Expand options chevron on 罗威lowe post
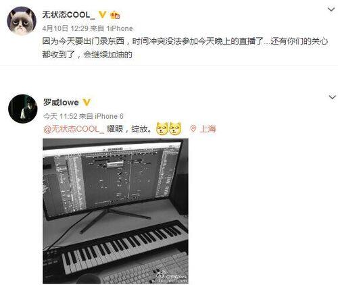 click(x=333, y=97)
